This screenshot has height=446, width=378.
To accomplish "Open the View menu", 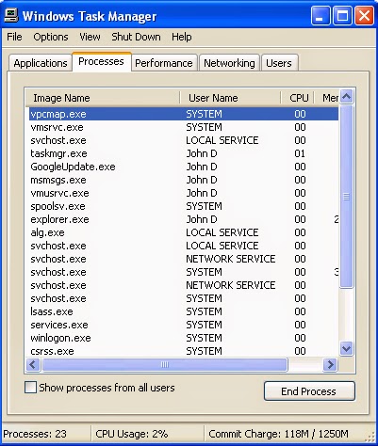I will (x=90, y=37).
